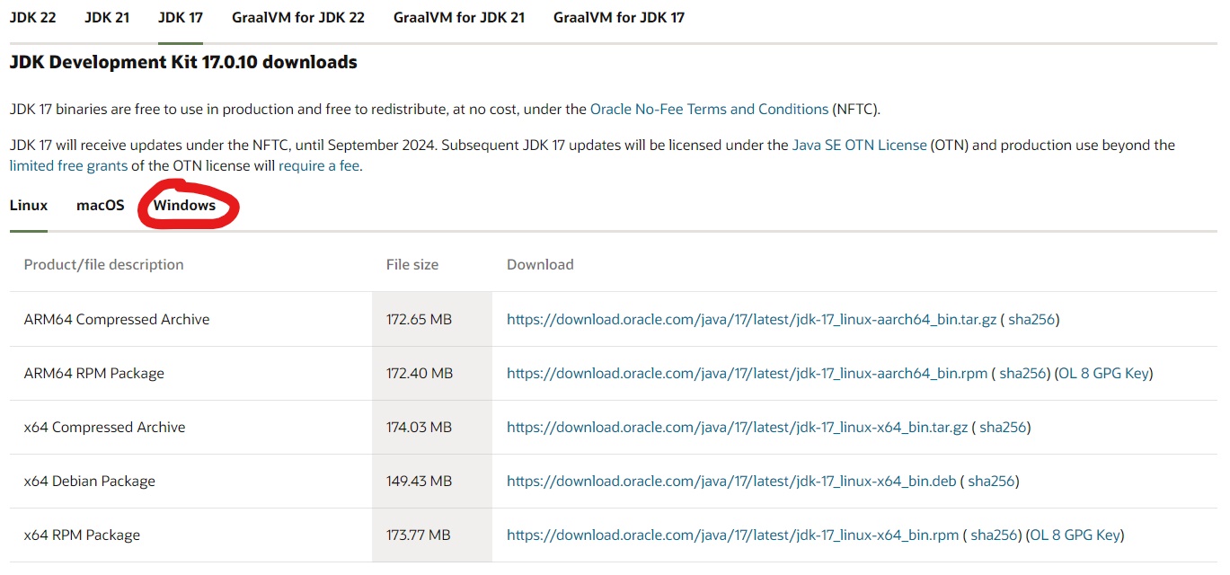Switch to the JDK 21 tab
Image resolution: width=1230 pixels, height=575 pixels.
(x=107, y=17)
